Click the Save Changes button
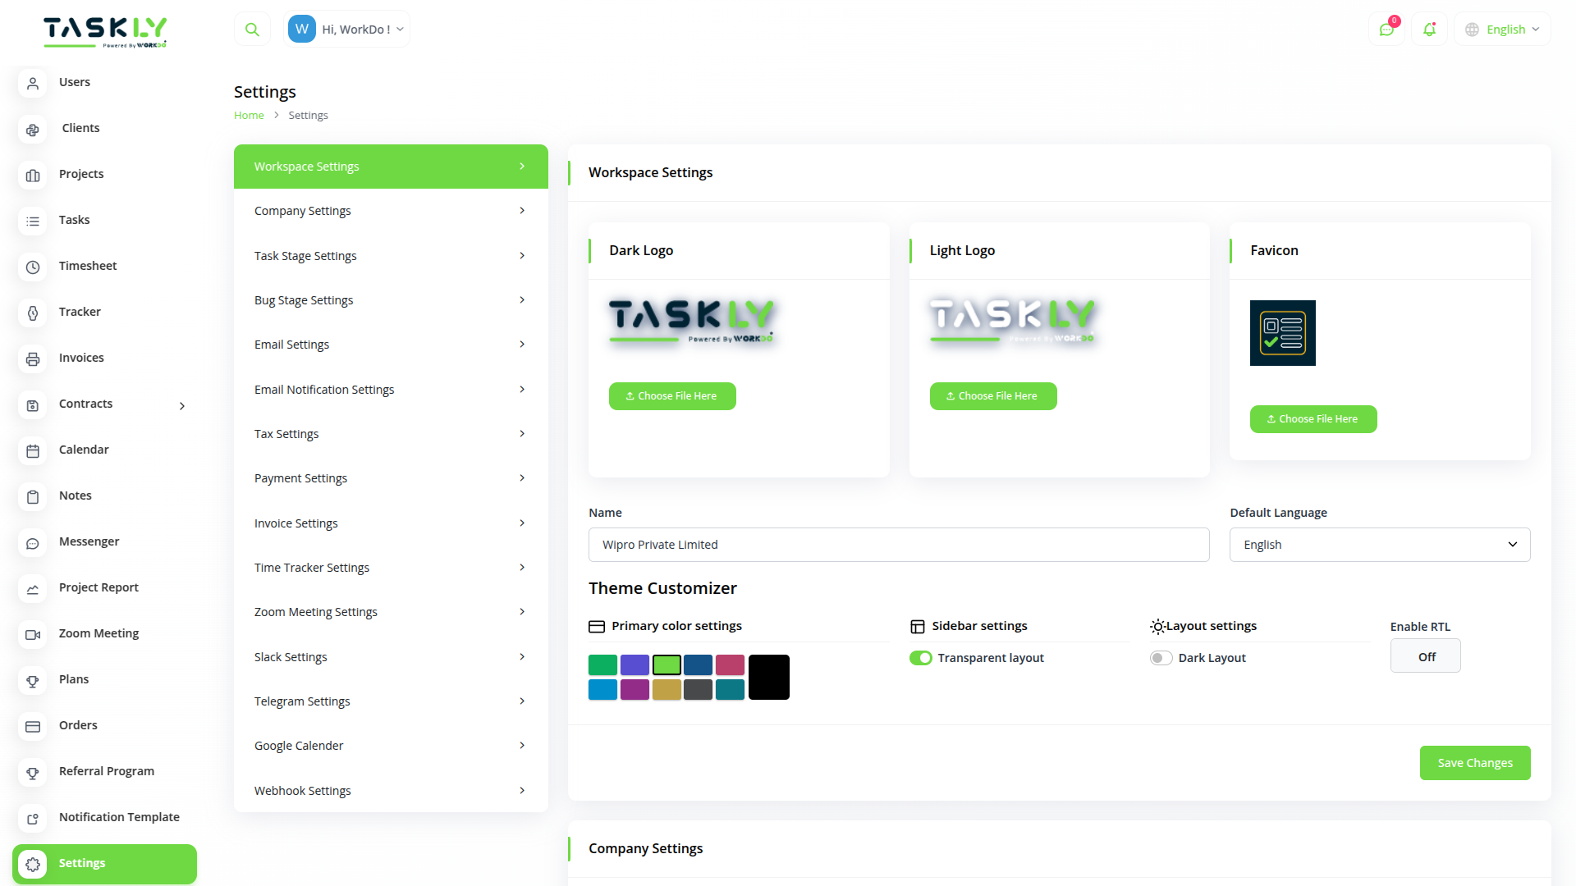 pos(1474,763)
